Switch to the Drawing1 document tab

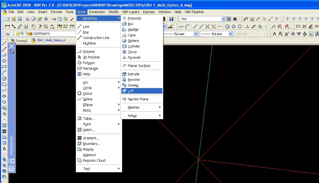[x=19, y=41]
